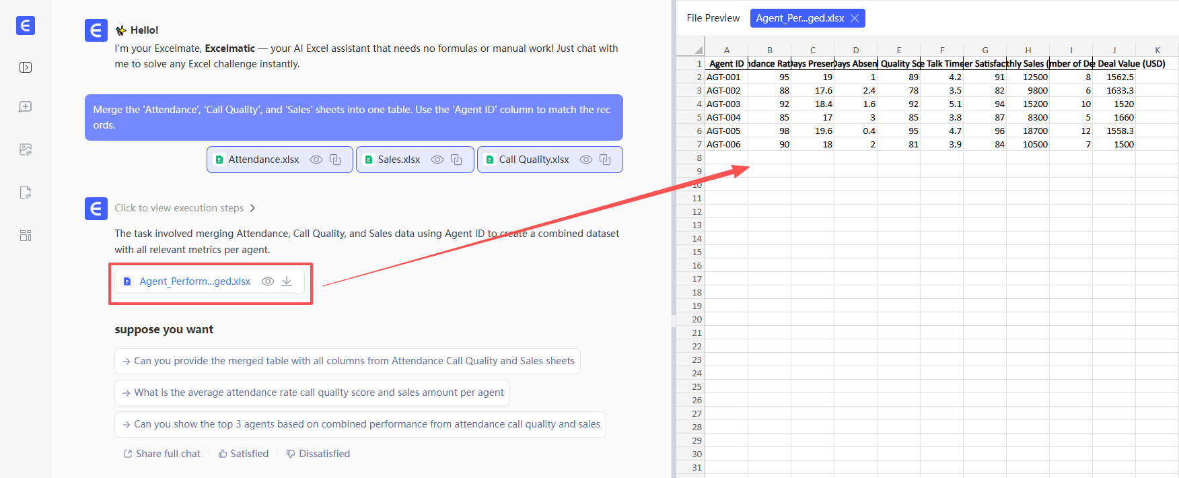Start a new chat from the sidebar

pos(26,107)
